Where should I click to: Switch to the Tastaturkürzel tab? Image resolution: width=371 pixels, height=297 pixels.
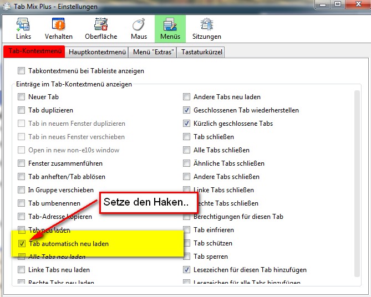coord(202,52)
